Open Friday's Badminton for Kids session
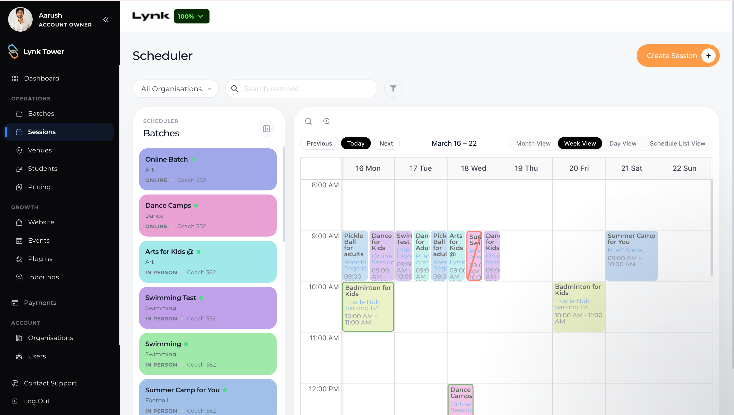734x415 pixels. pos(579,307)
